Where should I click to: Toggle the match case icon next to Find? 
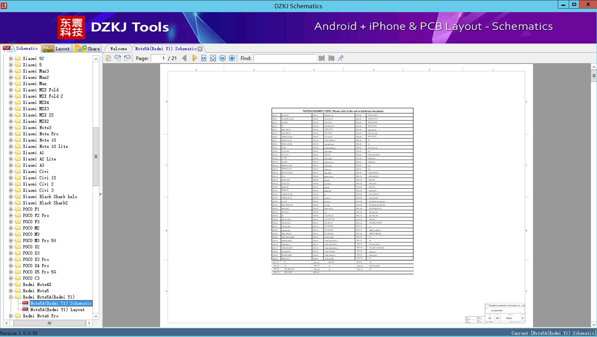coord(341,58)
